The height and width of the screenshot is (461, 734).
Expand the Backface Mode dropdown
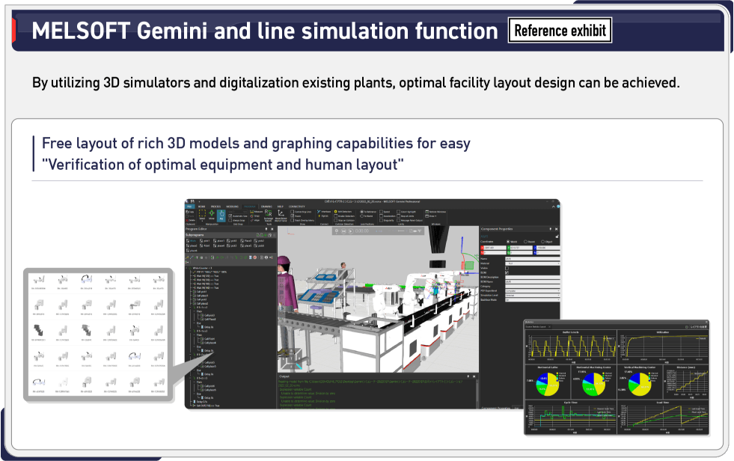point(530,300)
